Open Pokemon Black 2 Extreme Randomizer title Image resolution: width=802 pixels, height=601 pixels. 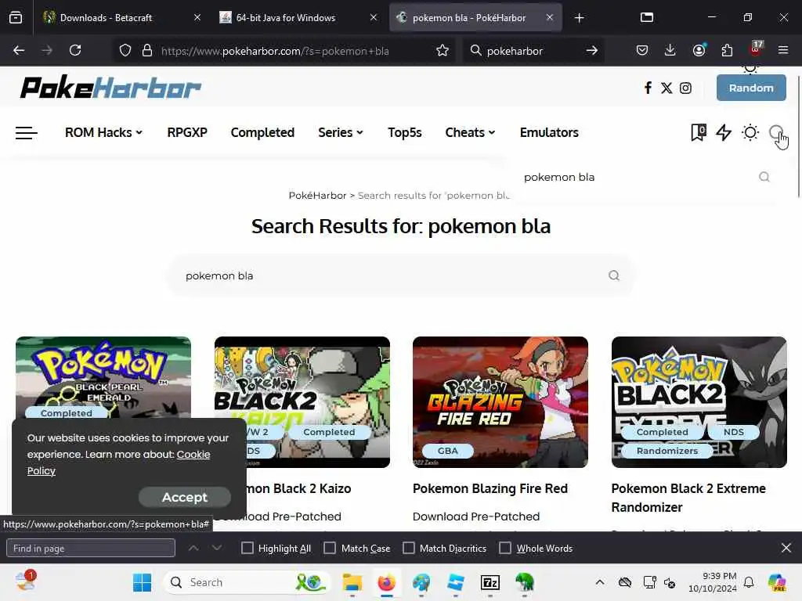coord(688,498)
